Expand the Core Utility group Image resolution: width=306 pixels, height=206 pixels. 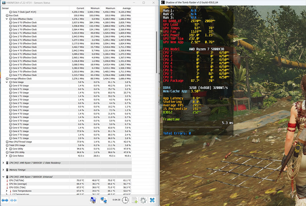(7, 149)
